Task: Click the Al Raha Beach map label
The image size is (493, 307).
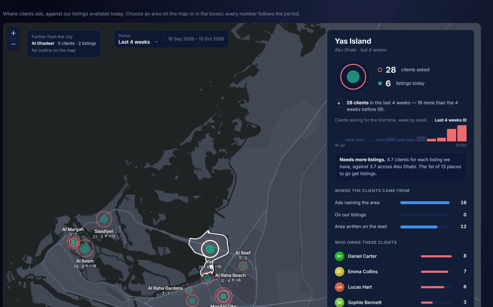Action: click(231, 275)
